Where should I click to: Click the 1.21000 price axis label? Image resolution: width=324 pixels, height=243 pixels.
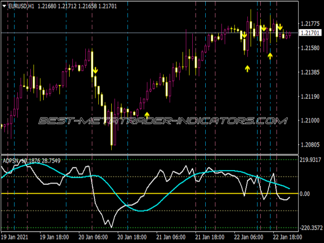point(310,120)
